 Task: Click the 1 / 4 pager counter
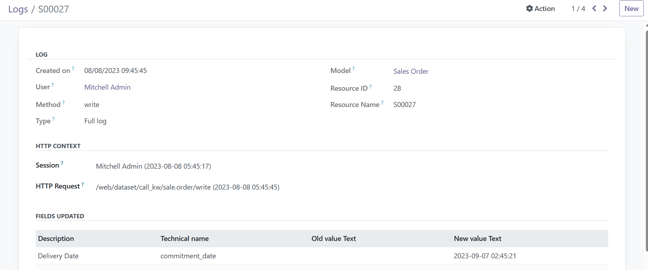tap(578, 9)
